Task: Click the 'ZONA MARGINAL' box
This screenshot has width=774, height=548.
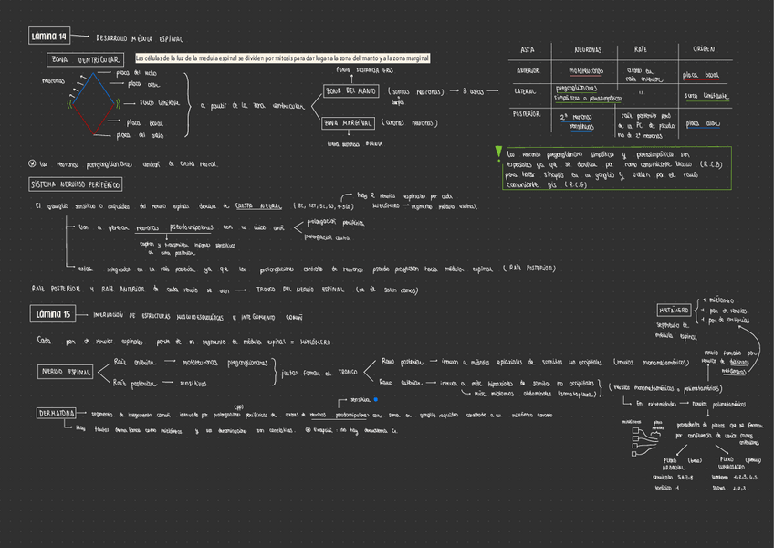Action: [348, 122]
